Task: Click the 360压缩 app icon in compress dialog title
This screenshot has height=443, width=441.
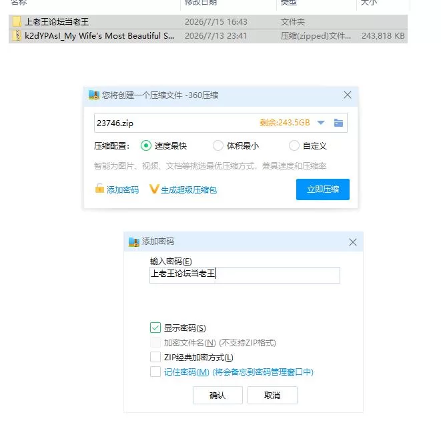Action: point(94,95)
